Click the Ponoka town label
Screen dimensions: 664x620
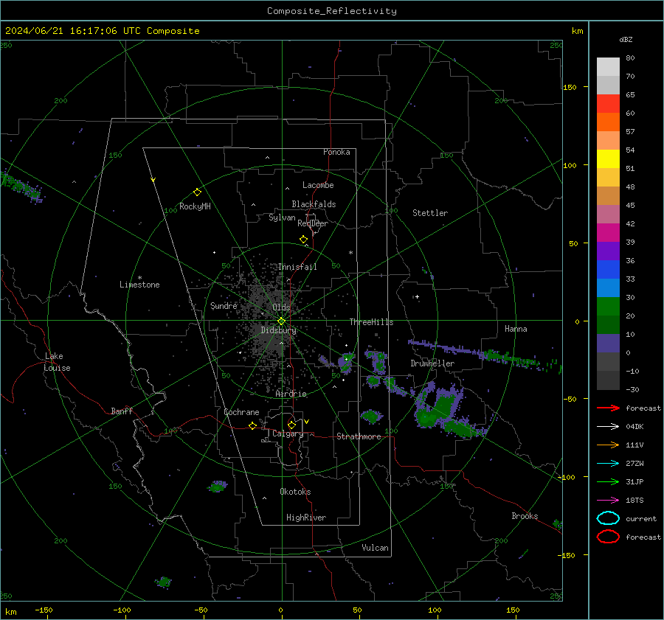[336, 153]
